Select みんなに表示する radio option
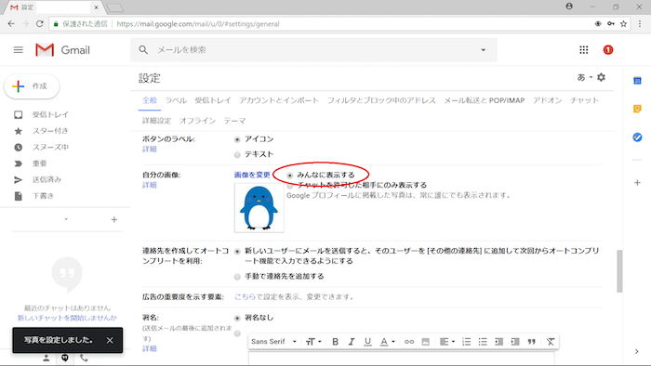 290,176
